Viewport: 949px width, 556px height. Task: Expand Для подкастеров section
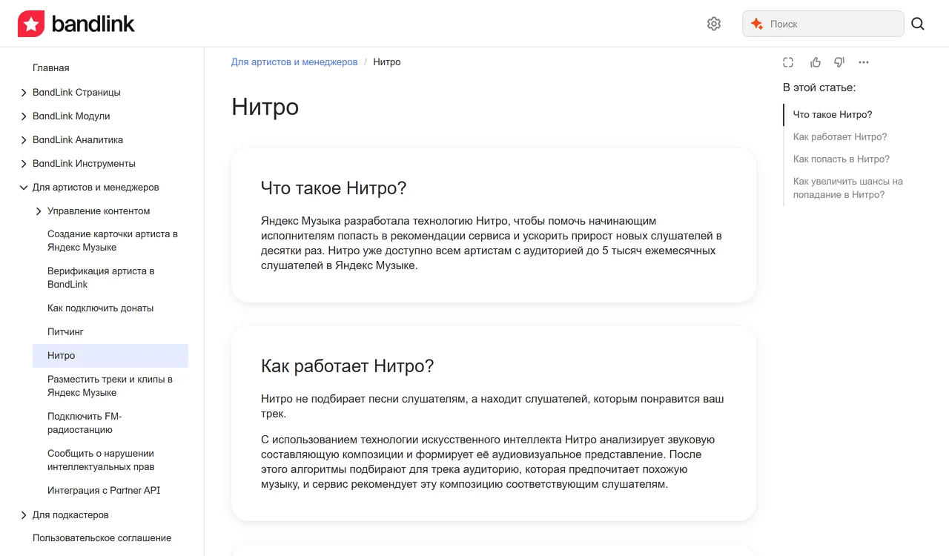click(x=24, y=515)
